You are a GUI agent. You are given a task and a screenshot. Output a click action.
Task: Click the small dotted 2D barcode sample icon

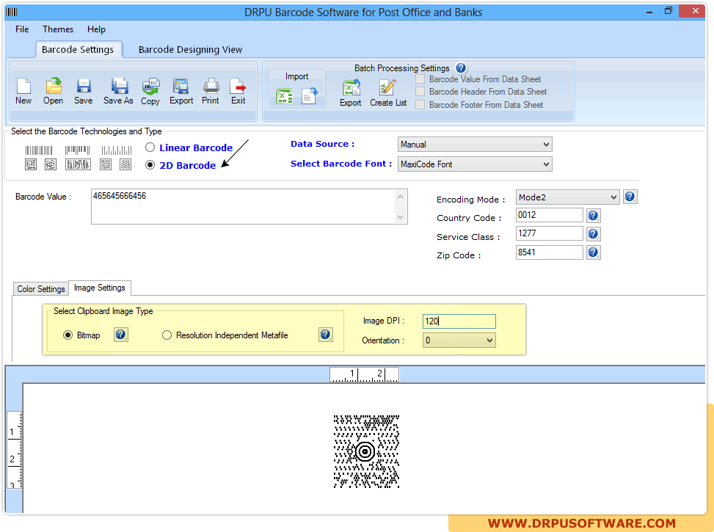click(51, 164)
